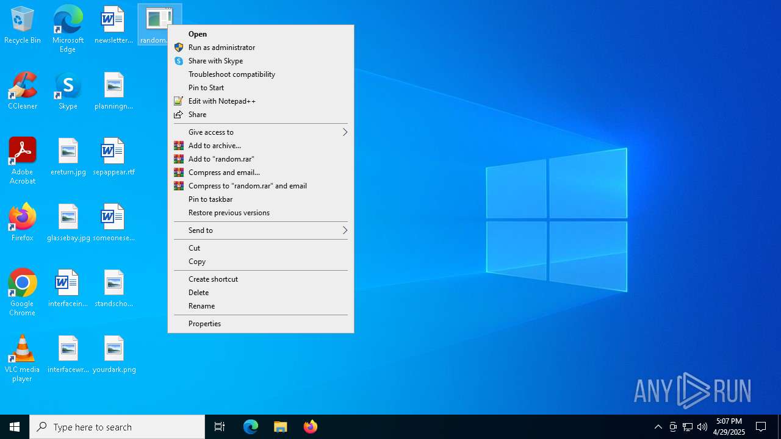Select Rename from the context menu
The image size is (781, 439).
coord(261,306)
